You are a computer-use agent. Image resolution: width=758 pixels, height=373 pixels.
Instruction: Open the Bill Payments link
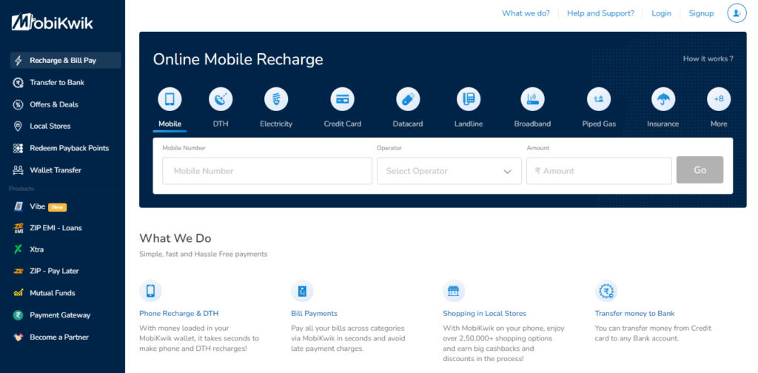click(314, 314)
